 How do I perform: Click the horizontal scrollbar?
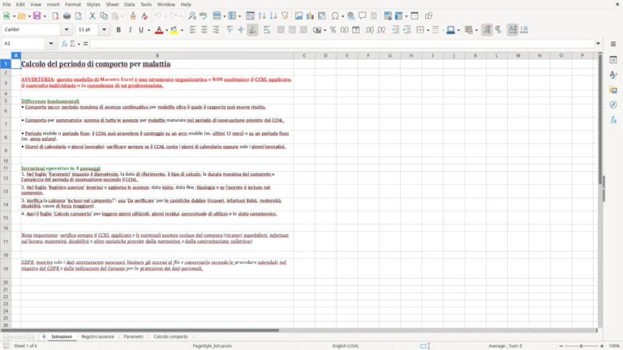(299, 331)
